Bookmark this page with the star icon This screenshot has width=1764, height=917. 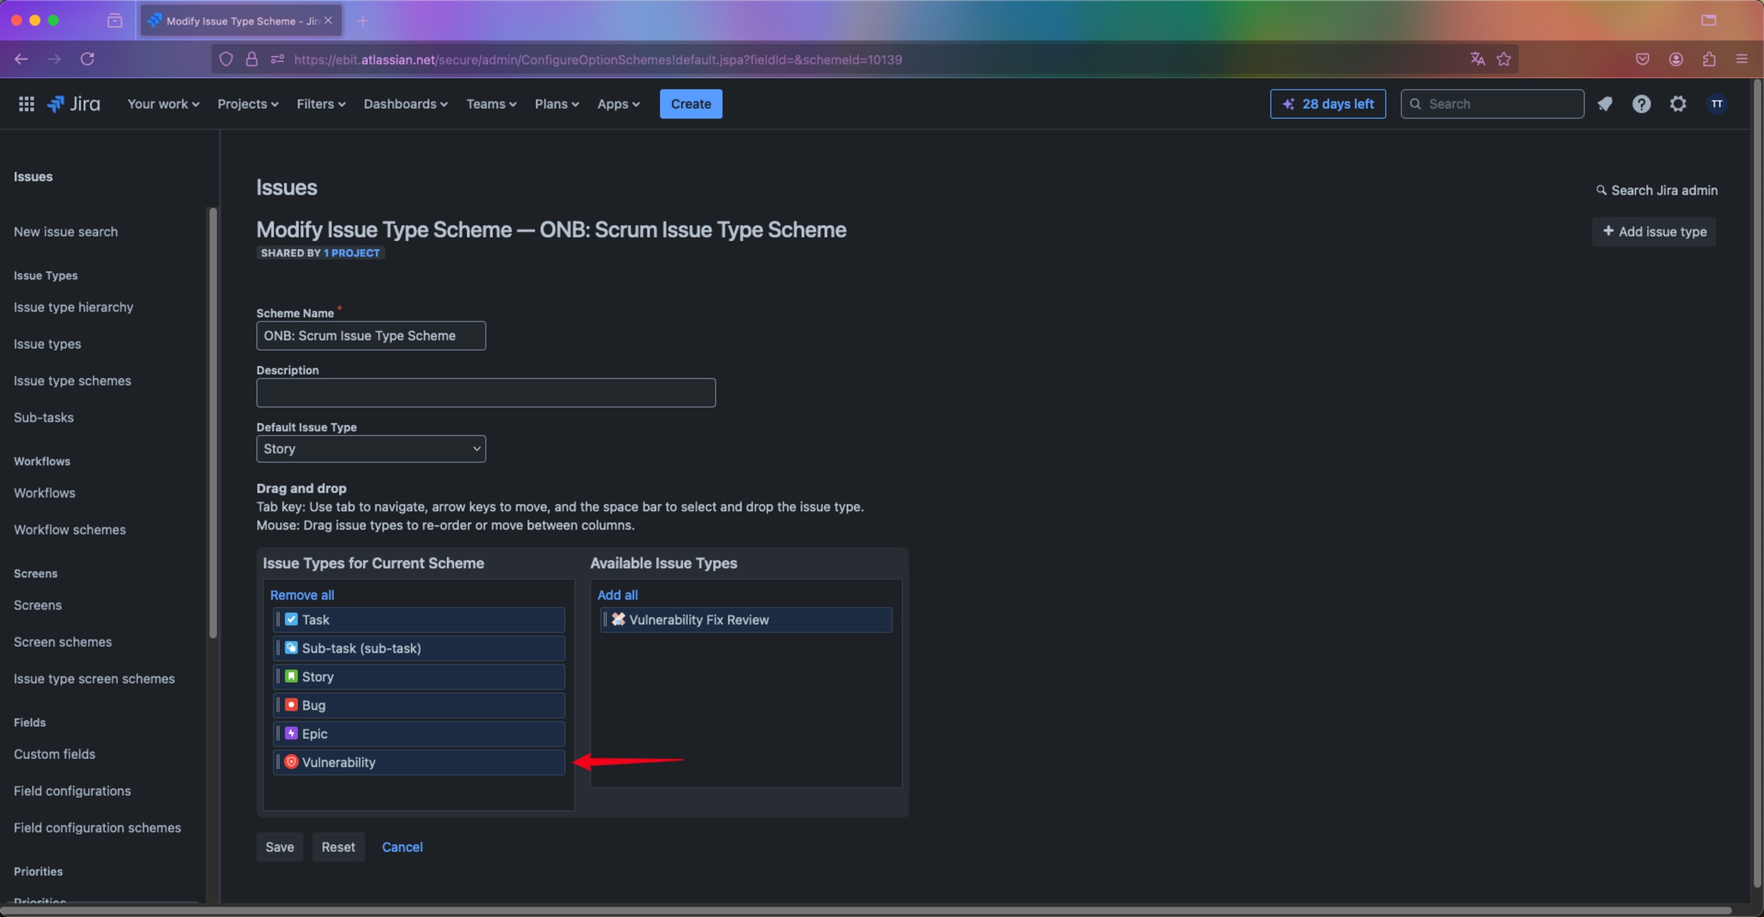click(x=1503, y=59)
